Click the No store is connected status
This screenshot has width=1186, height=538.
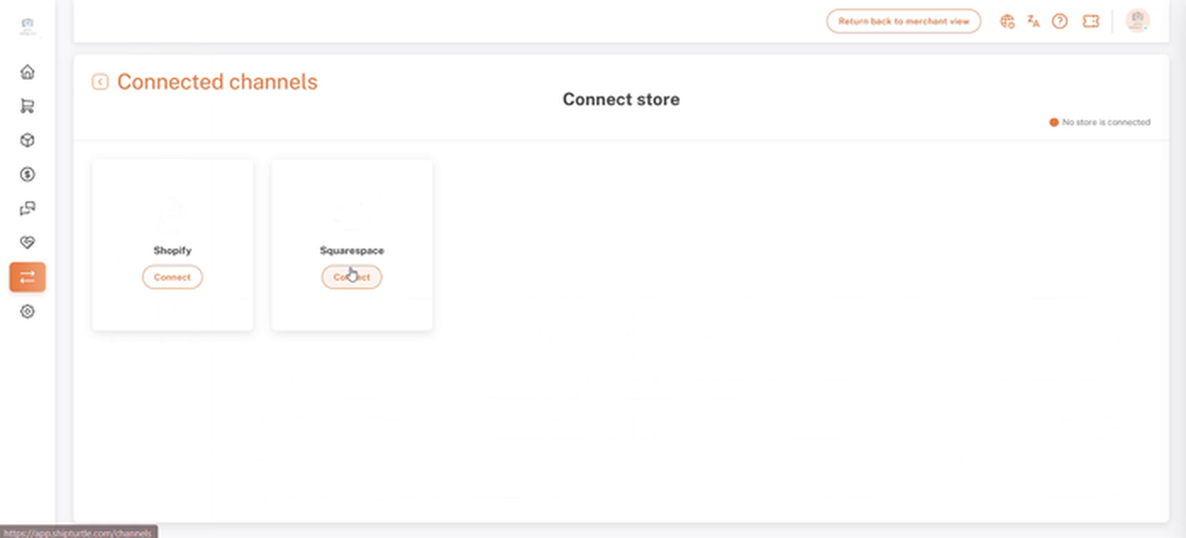(1100, 122)
